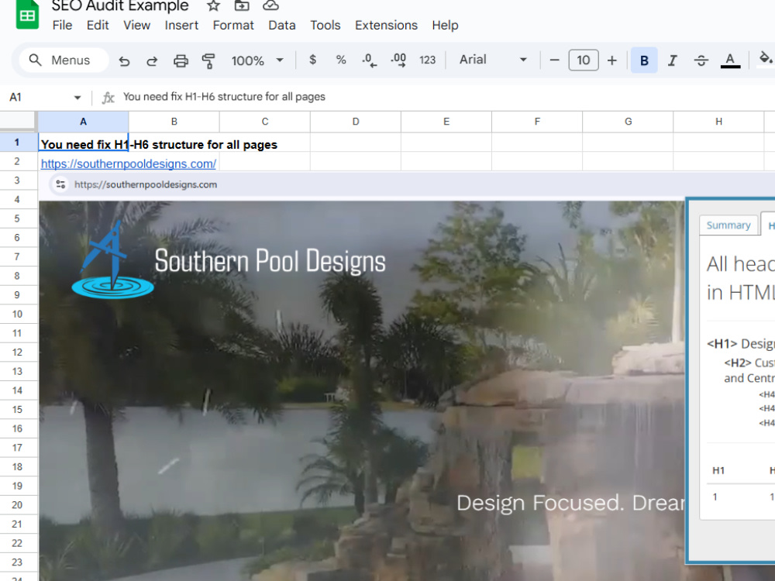Increase font size with plus button

(x=612, y=60)
